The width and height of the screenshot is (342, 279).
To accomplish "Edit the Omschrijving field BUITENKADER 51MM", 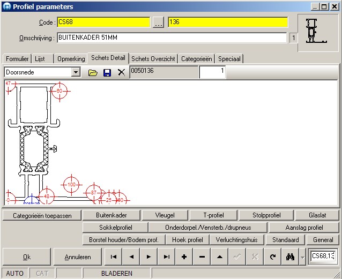I will tap(172, 37).
